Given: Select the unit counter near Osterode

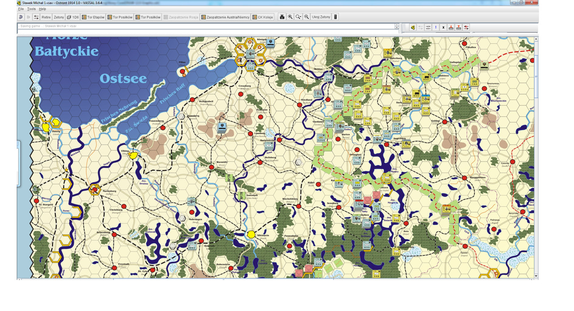Looking at the screenshot, I should [x=192, y=245].
